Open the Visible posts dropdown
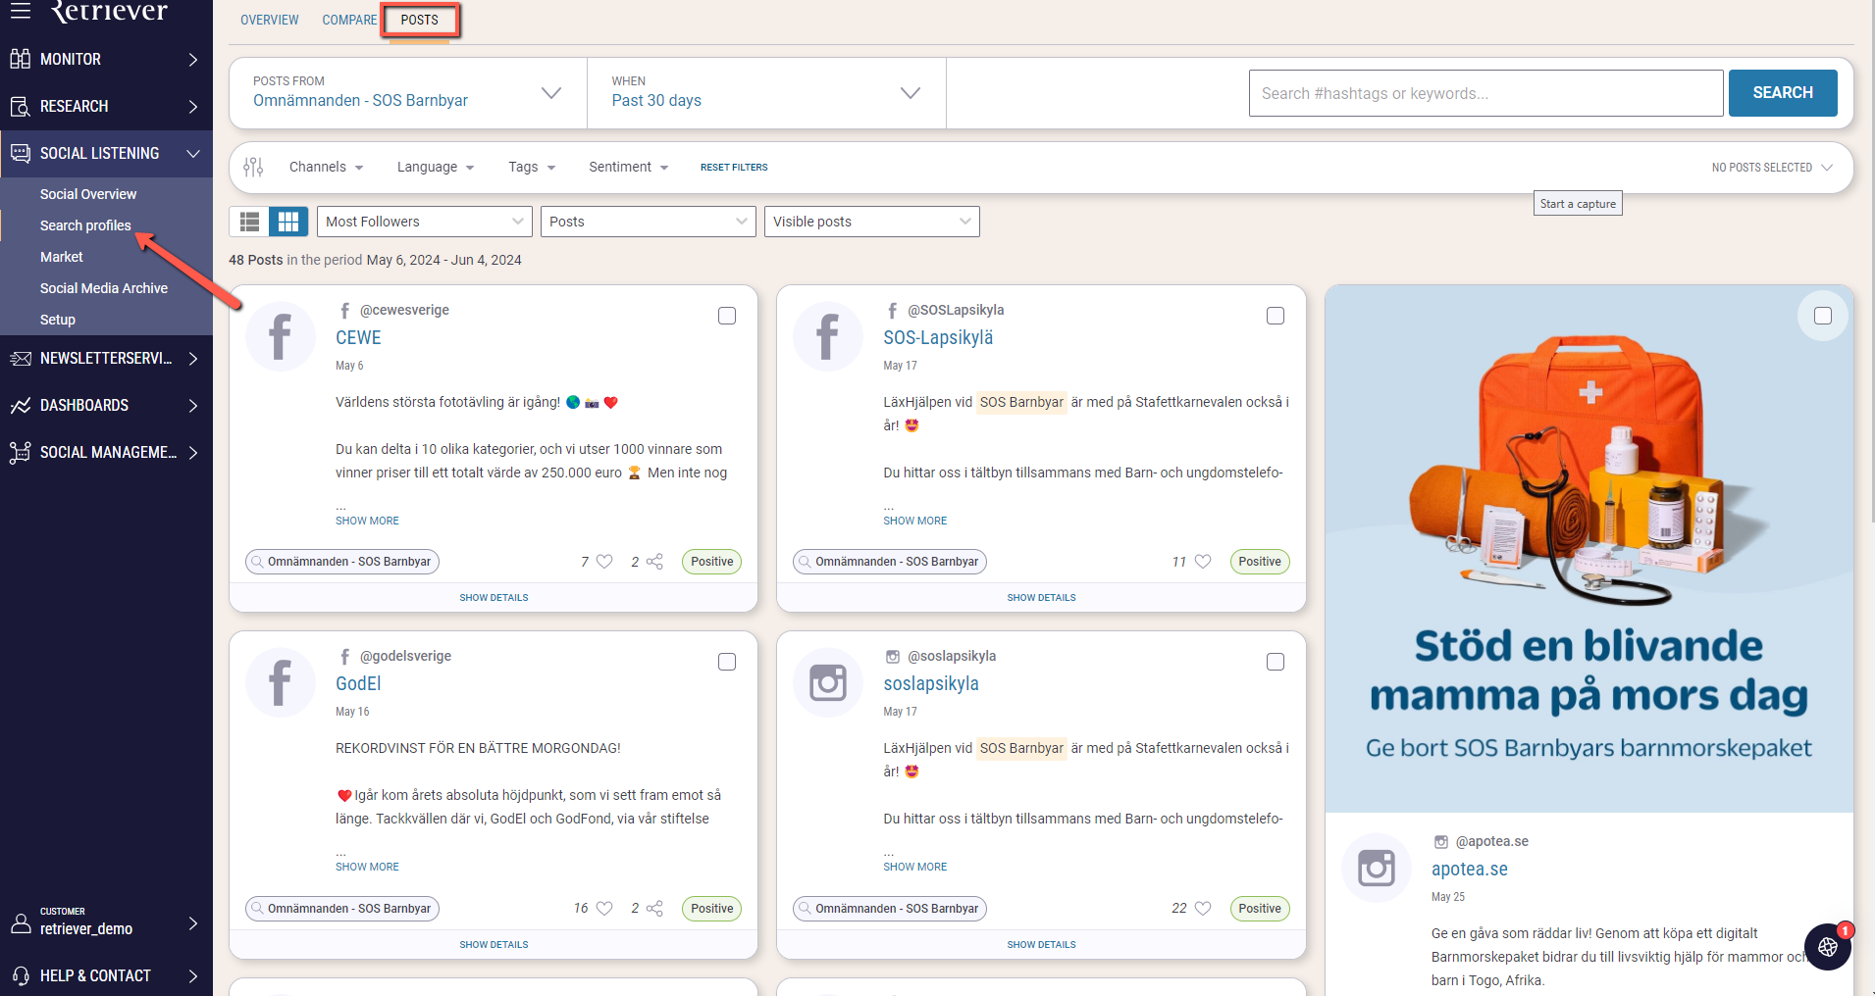The height and width of the screenshot is (996, 1875). (871, 222)
